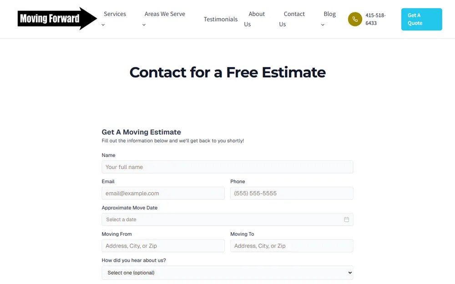
Task: Expand the Blog menu chevron
Action: click(x=323, y=25)
